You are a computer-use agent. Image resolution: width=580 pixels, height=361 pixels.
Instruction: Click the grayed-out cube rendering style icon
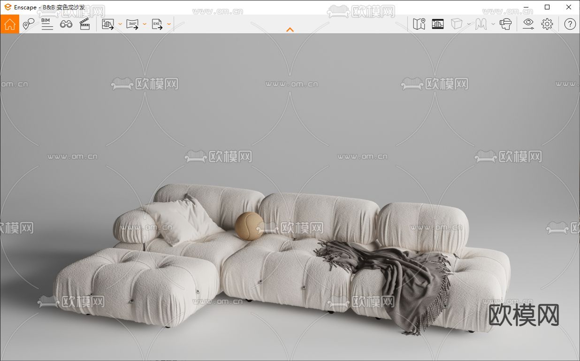457,24
